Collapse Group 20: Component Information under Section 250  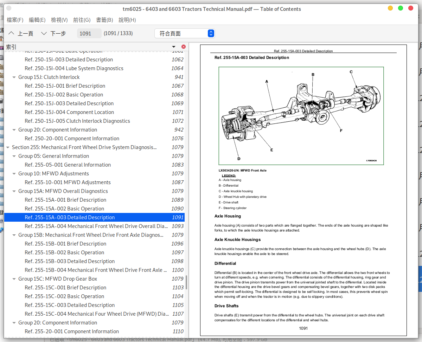[14, 130]
